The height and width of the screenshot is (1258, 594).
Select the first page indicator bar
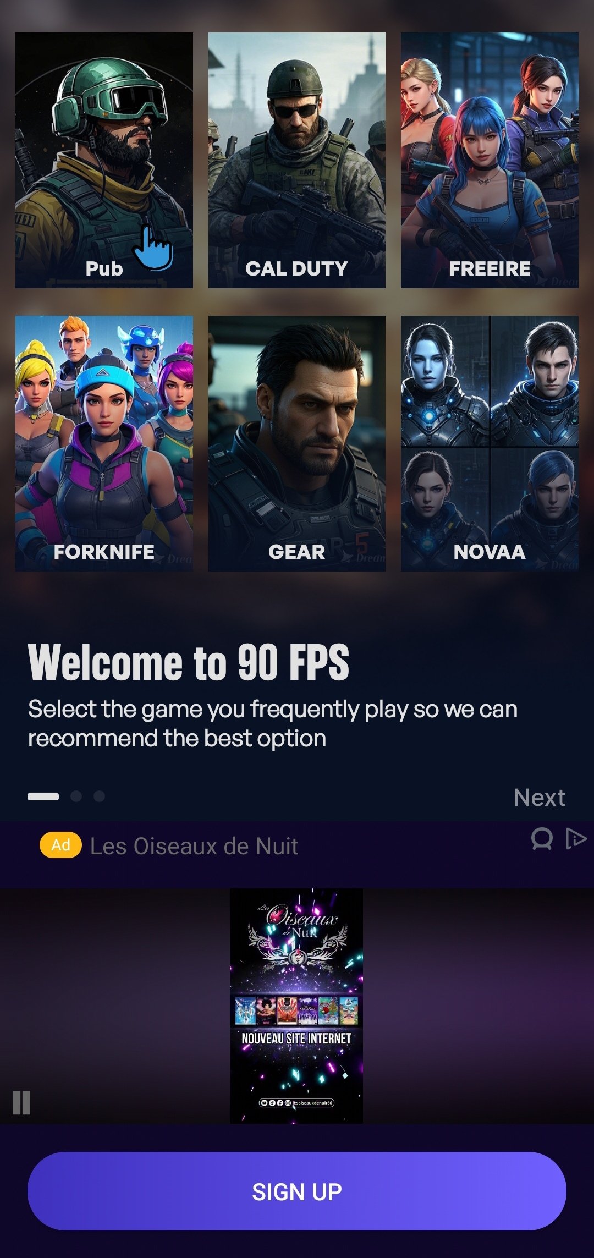(x=43, y=796)
